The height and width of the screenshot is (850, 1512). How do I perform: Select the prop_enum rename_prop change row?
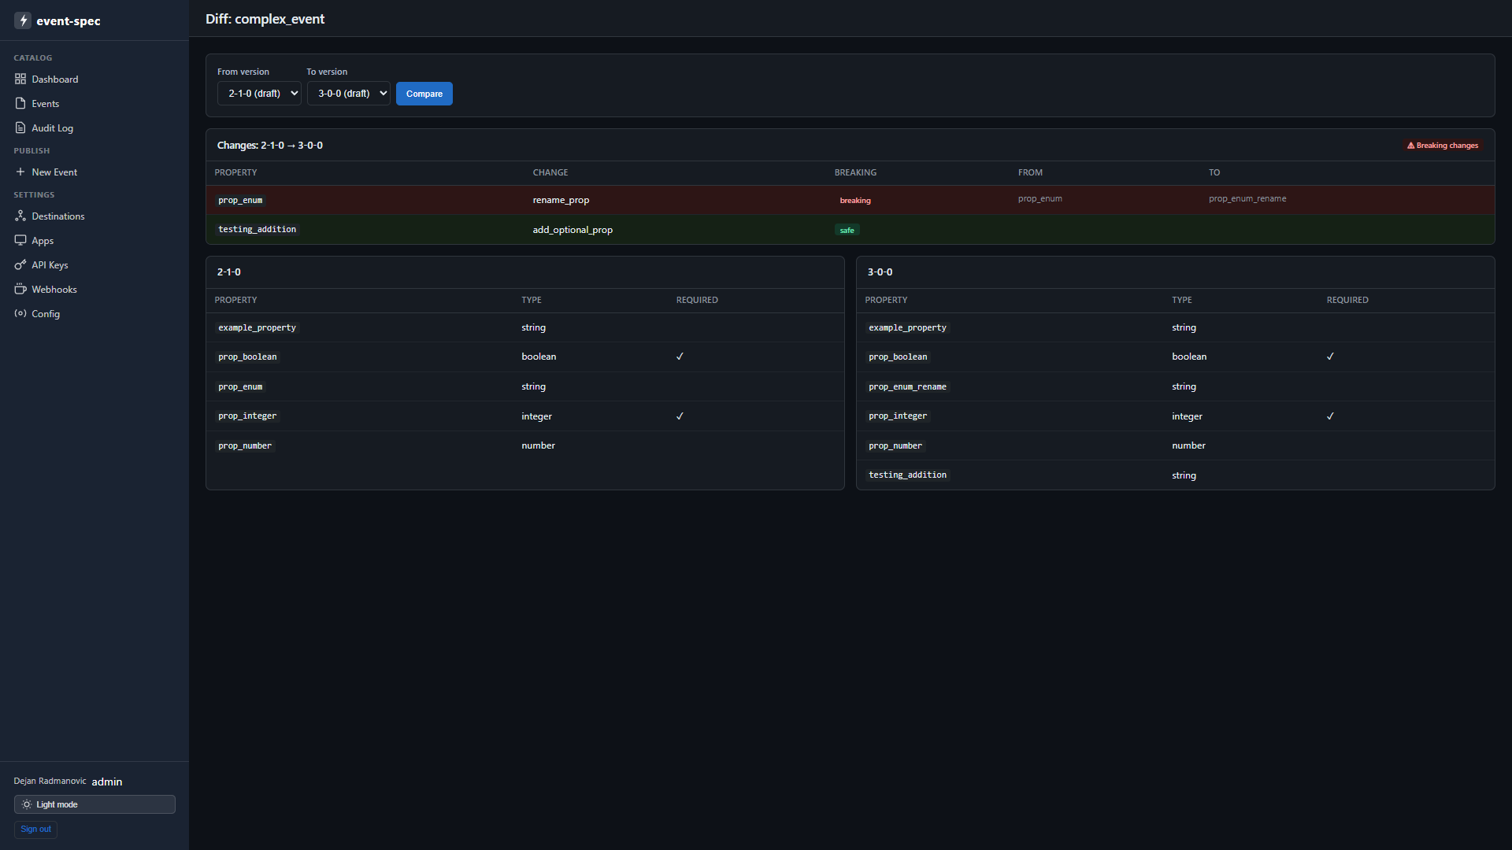tap(850, 200)
